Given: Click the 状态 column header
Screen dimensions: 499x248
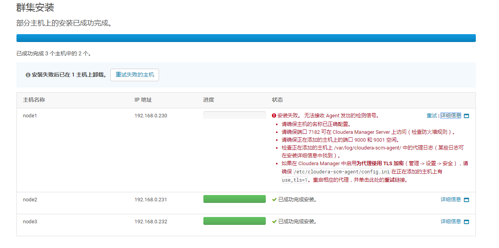Looking at the screenshot, I should click(x=277, y=100).
